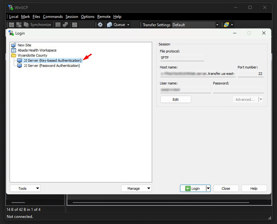Expand the Queue dropdown arrow
Screen dimensions: 277x224
tap(128, 25)
